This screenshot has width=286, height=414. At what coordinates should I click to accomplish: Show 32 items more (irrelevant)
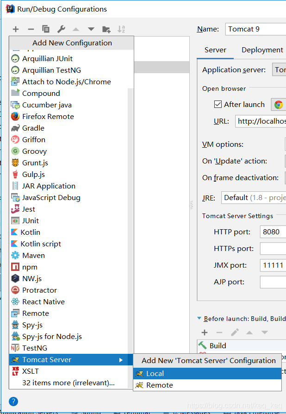click(68, 383)
